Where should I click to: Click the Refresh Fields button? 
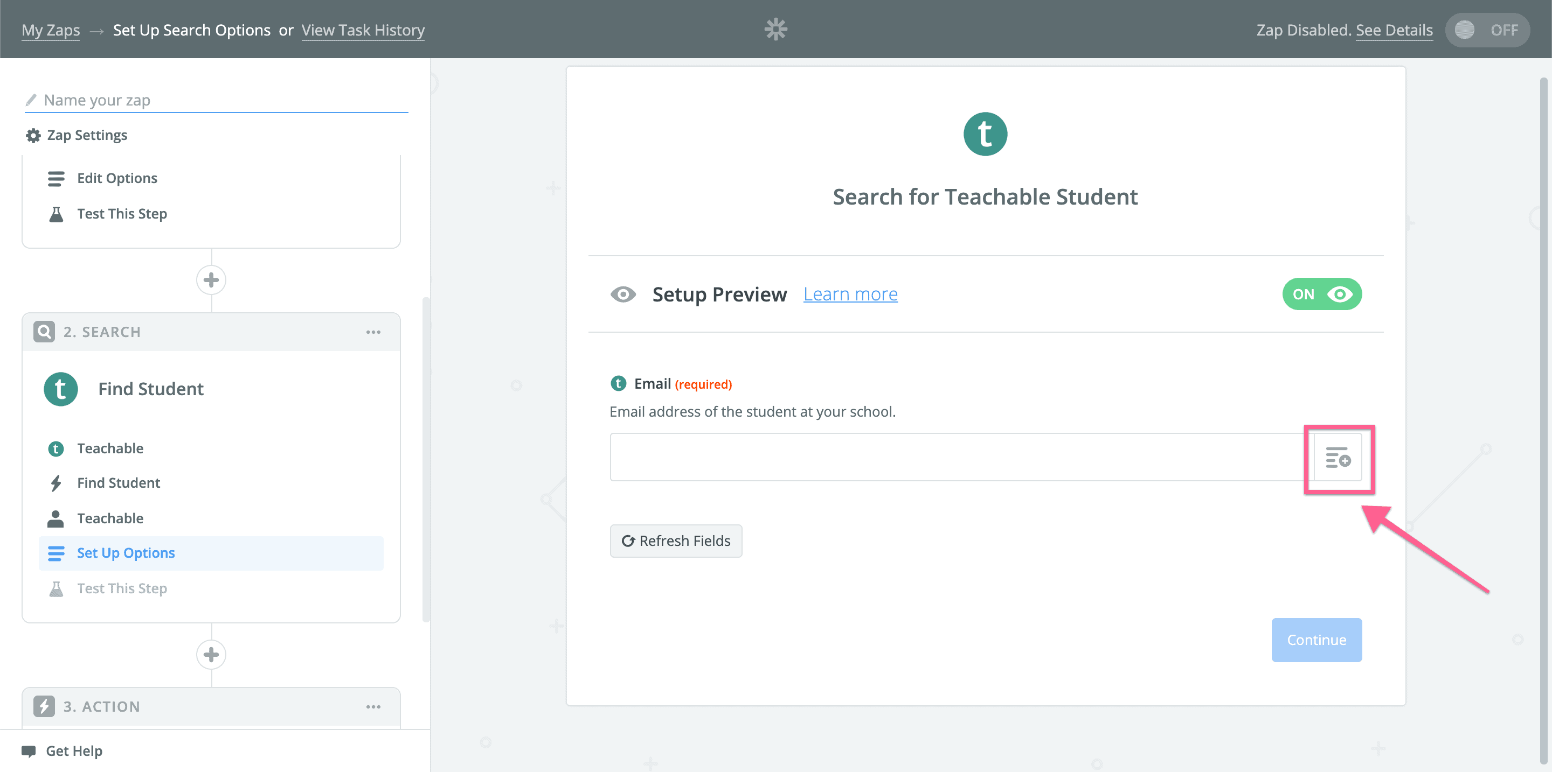675,541
